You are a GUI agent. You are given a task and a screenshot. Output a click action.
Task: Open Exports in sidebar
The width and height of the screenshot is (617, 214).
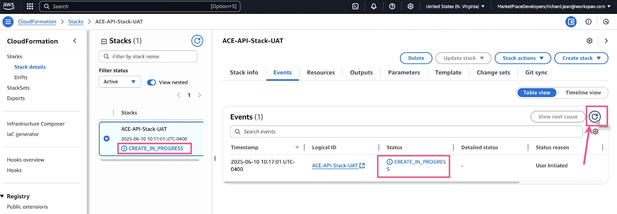click(x=16, y=98)
